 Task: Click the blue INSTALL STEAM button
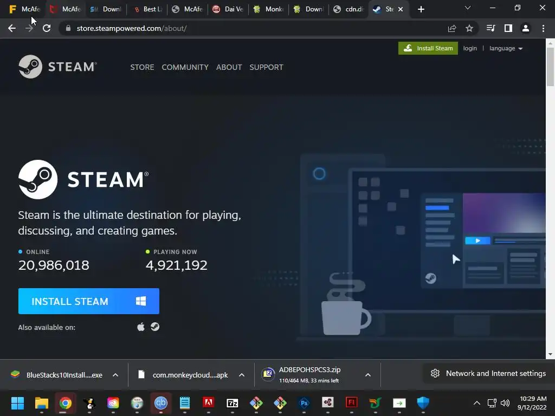(x=89, y=301)
